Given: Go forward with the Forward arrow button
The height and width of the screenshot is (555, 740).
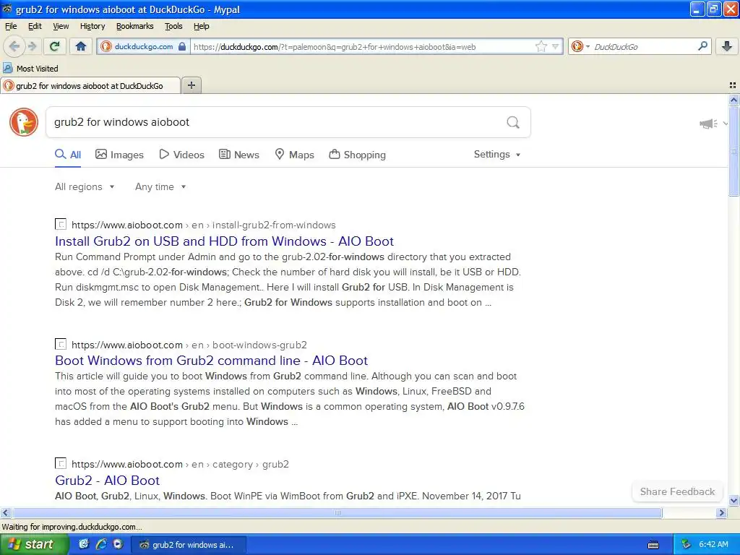Looking at the screenshot, I should pos(32,46).
